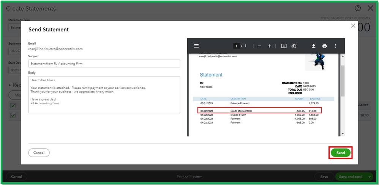This screenshot has width=379, height=185.
Task: Click Save and send button
Action: pyautogui.click(x=351, y=177)
